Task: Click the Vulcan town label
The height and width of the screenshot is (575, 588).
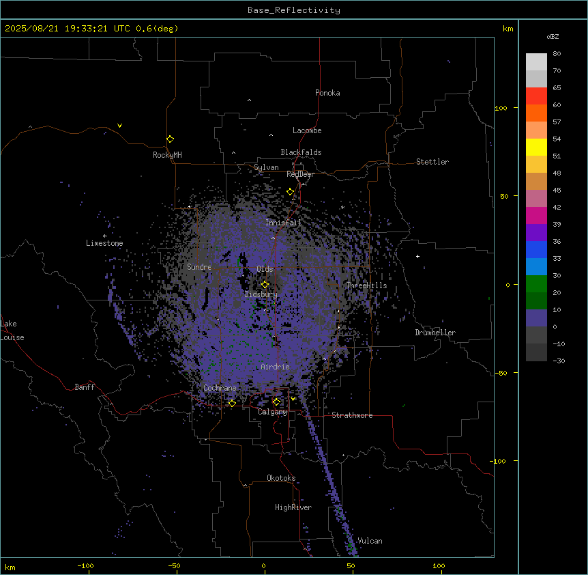Action: pyautogui.click(x=370, y=541)
